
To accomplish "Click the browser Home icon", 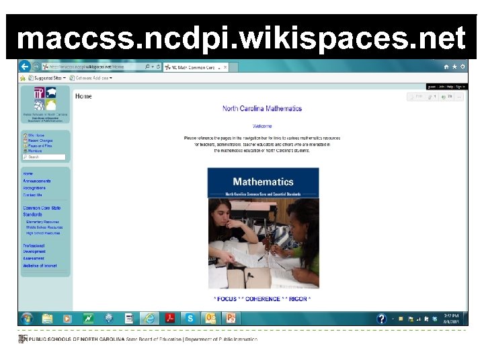I will [446, 67].
